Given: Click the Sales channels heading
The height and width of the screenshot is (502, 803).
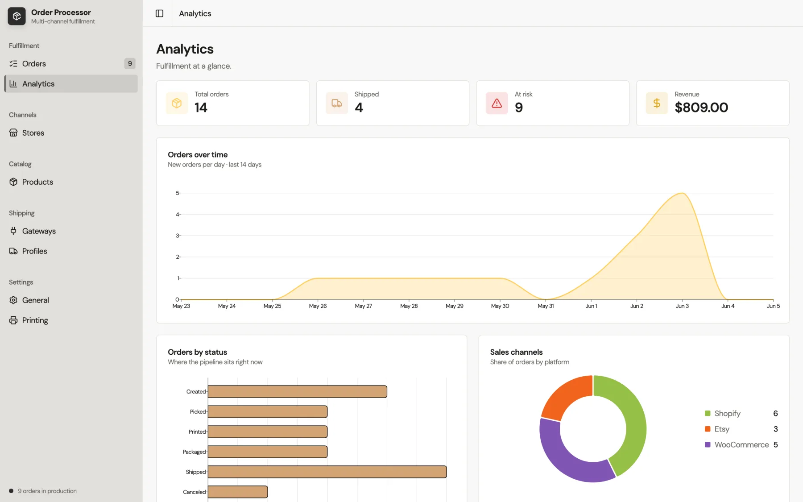Looking at the screenshot, I should point(516,353).
